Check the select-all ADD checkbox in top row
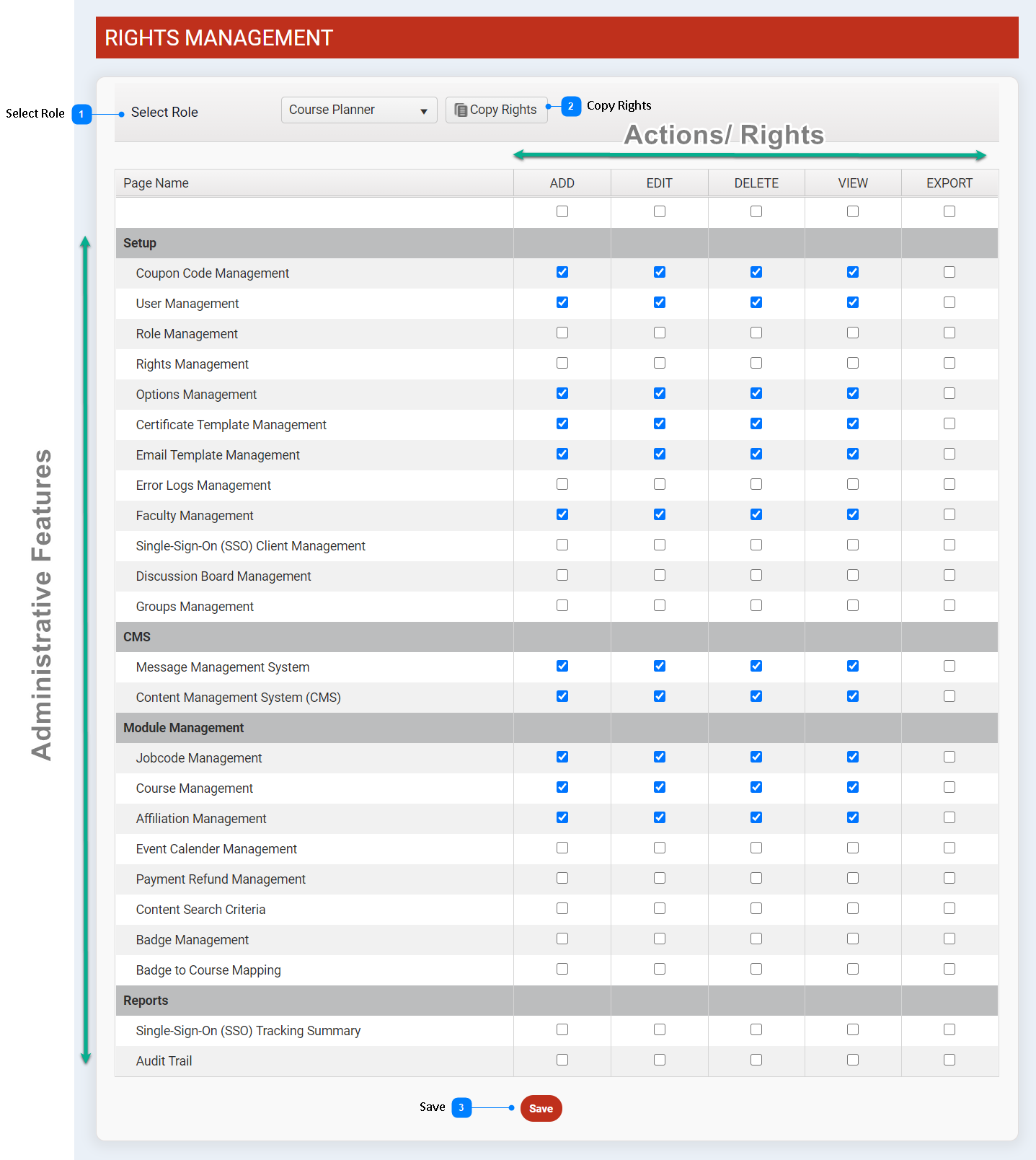Image resolution: width=1036 pixels, height=1160 pixels. coord(562,211)
